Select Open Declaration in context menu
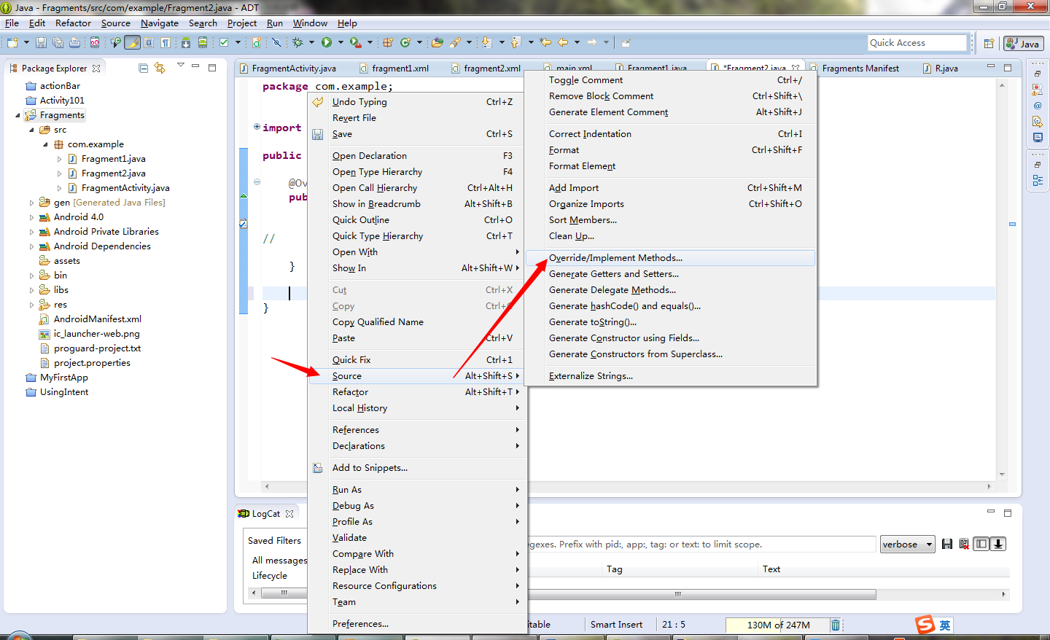 coord(416,156)
